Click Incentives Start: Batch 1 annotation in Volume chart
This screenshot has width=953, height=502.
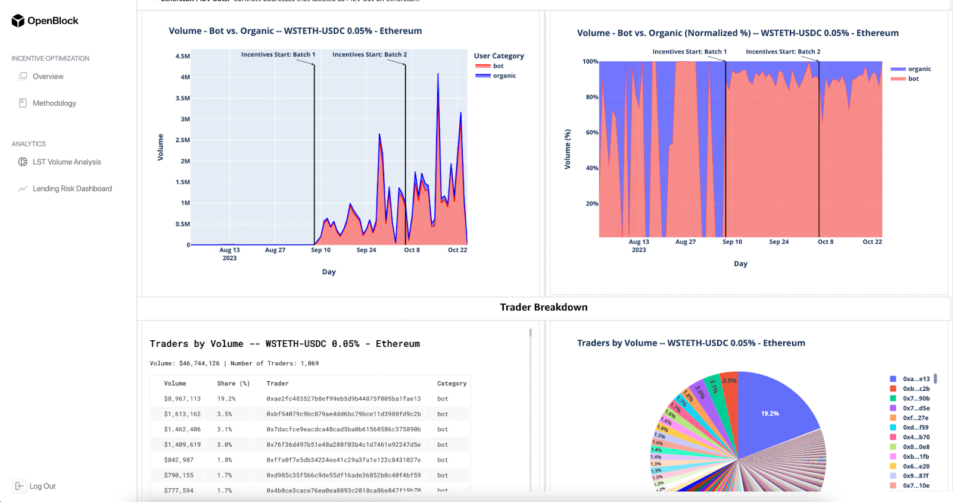click(278, 55)
